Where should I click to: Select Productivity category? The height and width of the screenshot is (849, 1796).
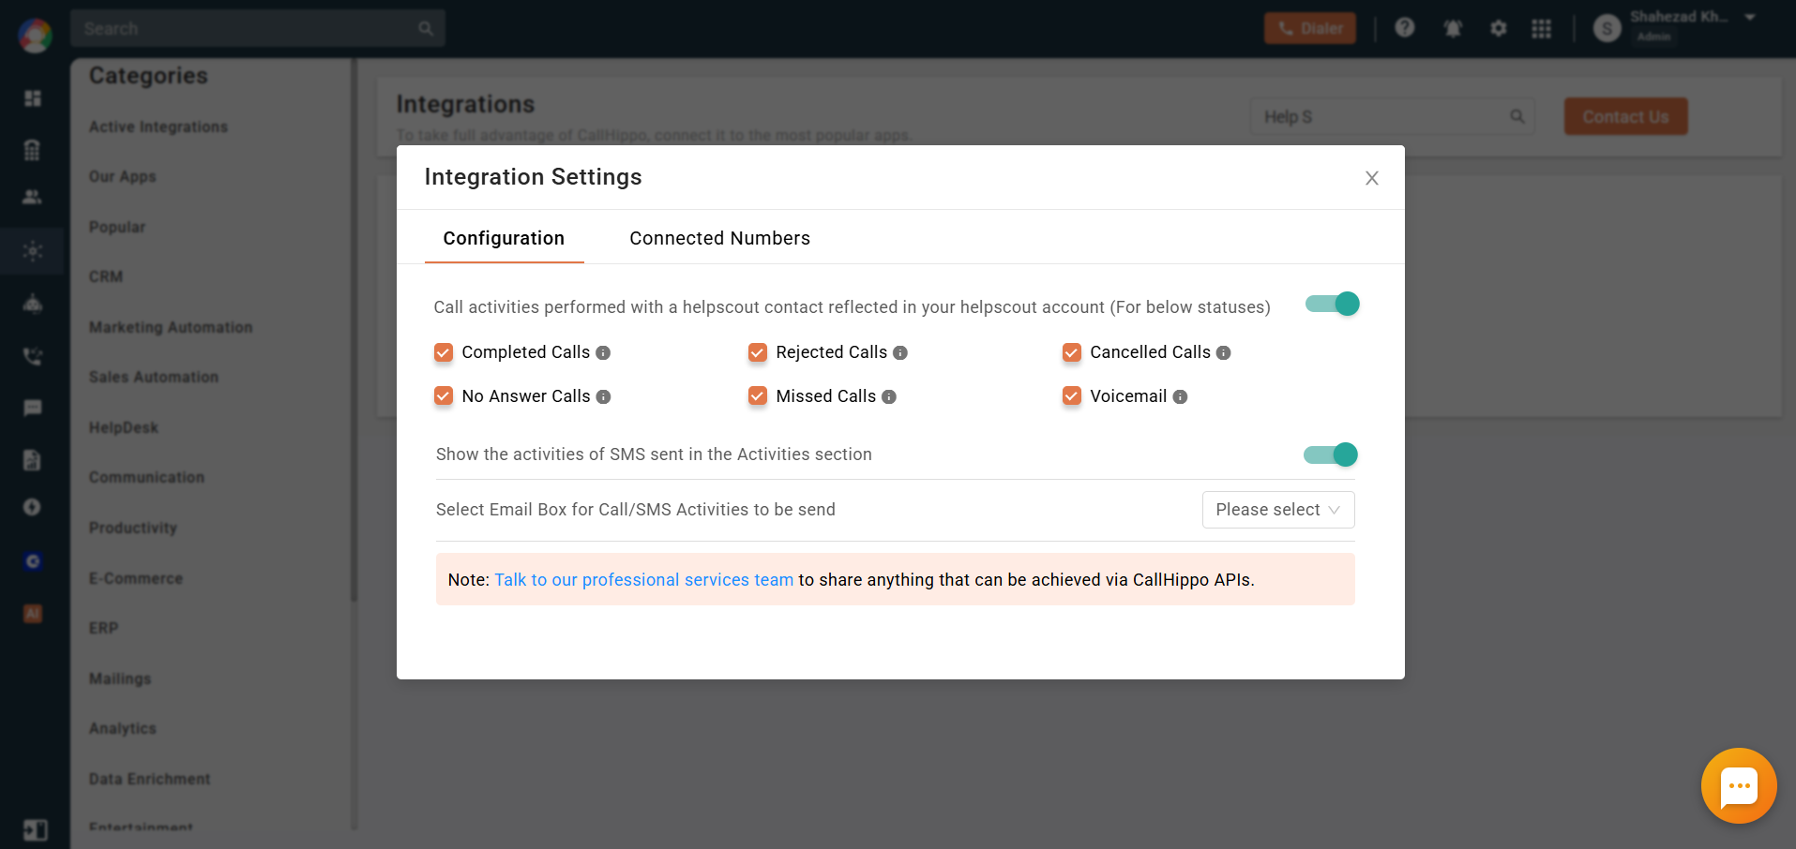133,528
